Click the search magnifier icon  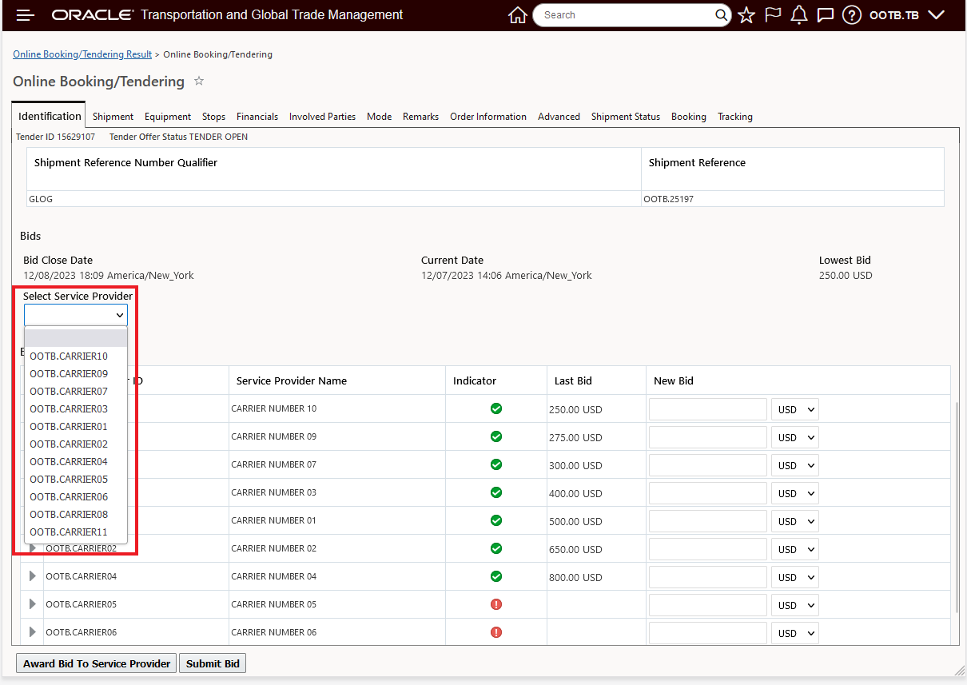point(721,15)
